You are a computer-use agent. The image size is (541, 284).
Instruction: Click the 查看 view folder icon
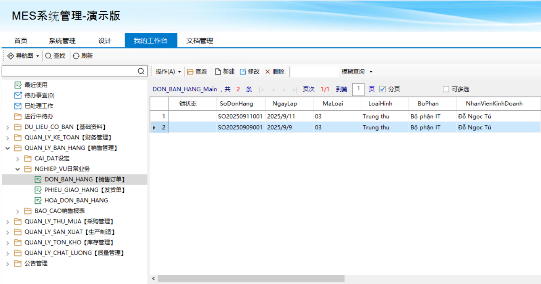(x=190, y=72)
